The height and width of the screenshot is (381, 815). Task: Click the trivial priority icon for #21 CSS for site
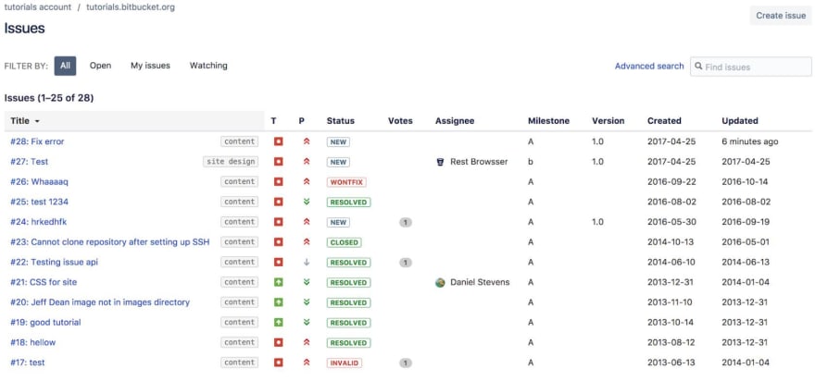307,282
